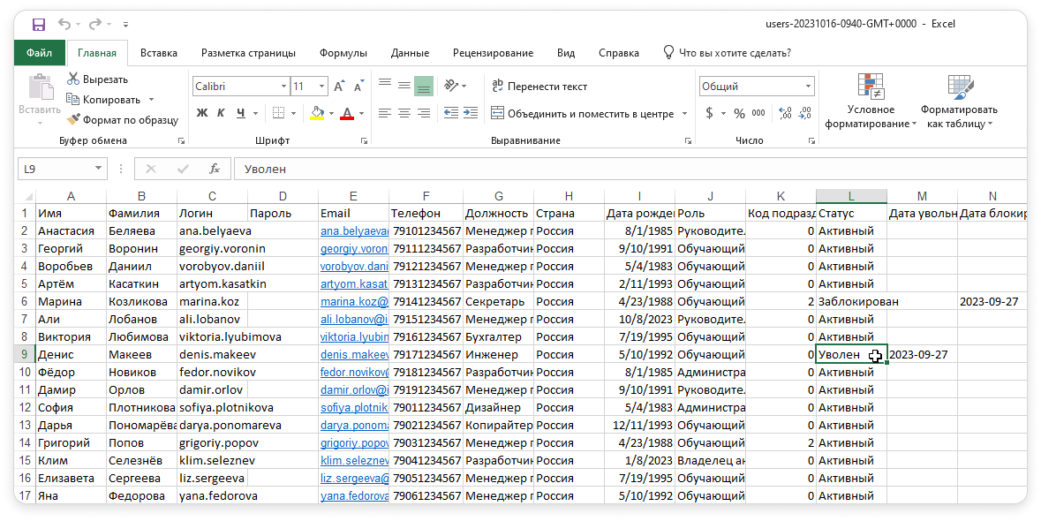Open the font size dropdown
The width and height of the screenshot is (1041, 521).
tap(322, 87)
